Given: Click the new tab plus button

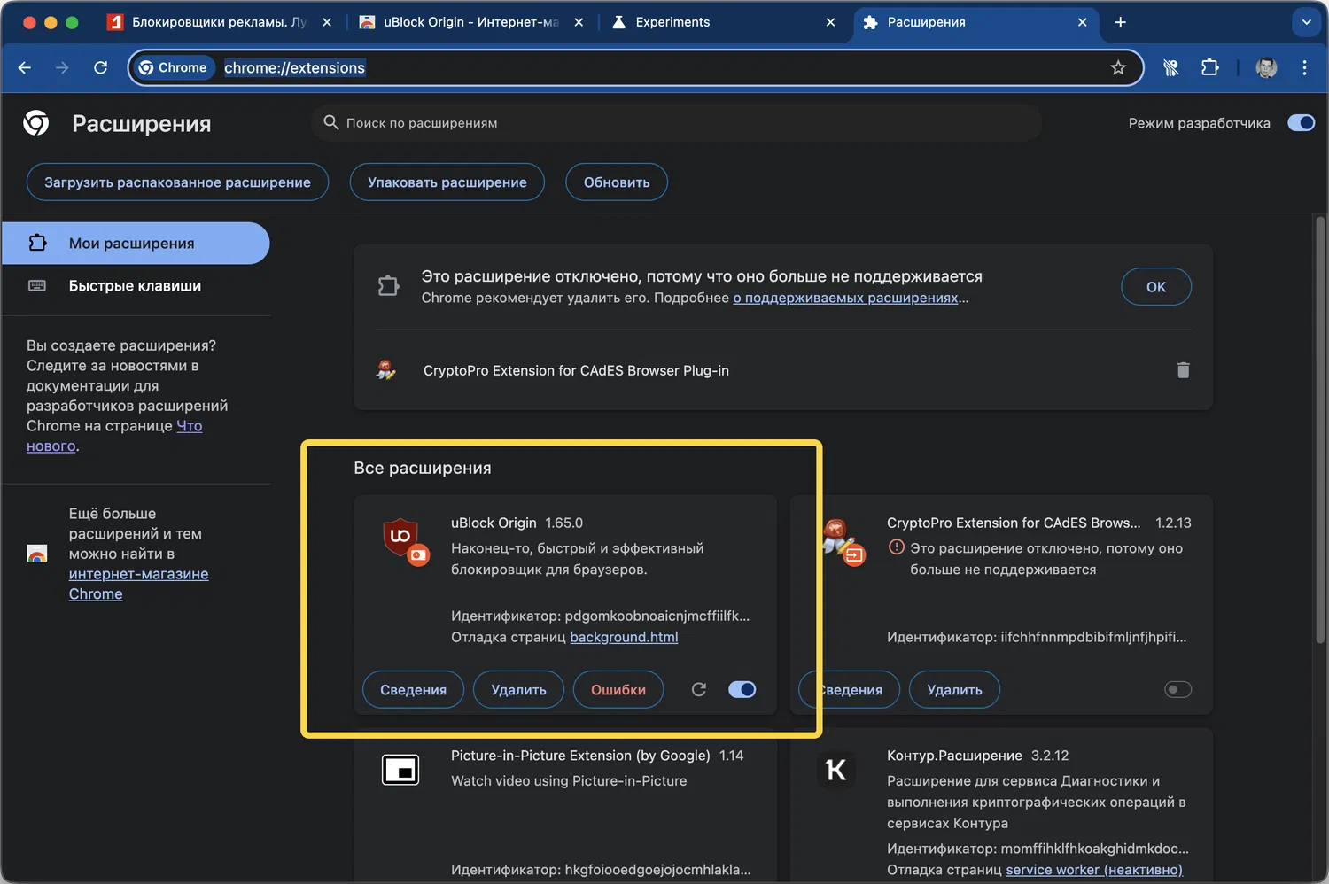Looking at the screenshot, I should [1120, 22].
